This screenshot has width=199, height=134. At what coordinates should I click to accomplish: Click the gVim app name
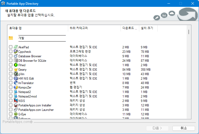tap(21, 74)
